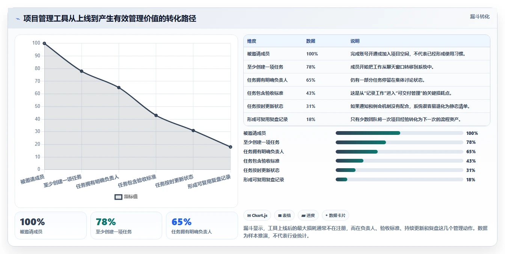
Task: Click the y-axis value 50 on chart
Action: tap(37, 106)
